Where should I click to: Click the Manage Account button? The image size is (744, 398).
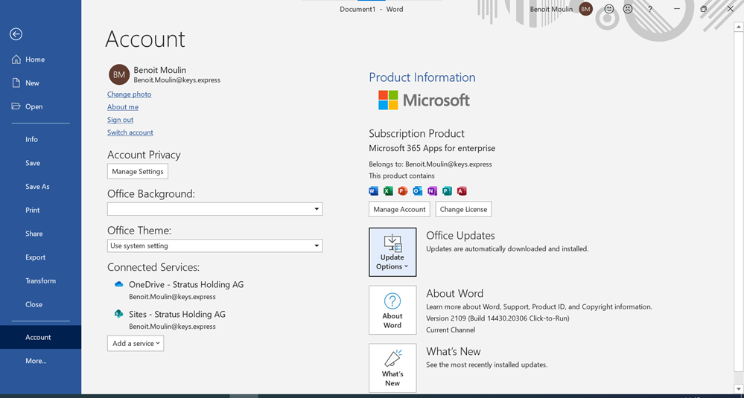coord(399,209)
